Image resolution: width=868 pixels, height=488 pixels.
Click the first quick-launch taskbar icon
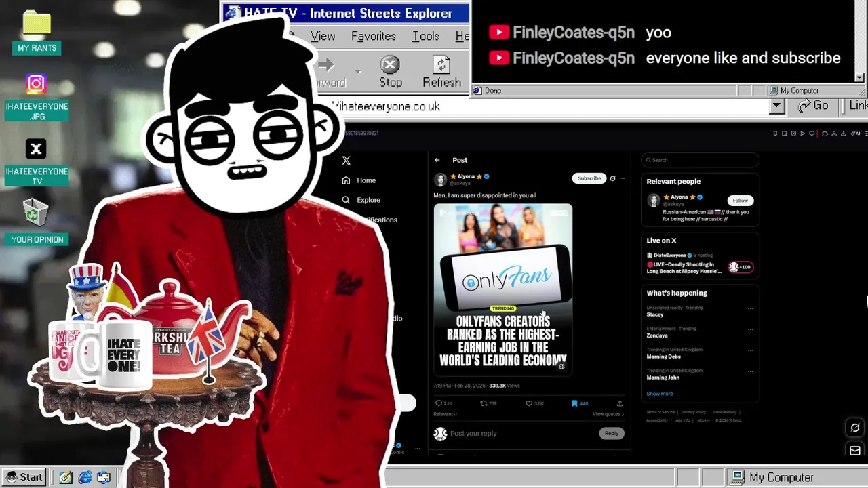click(x=65, y=477)
